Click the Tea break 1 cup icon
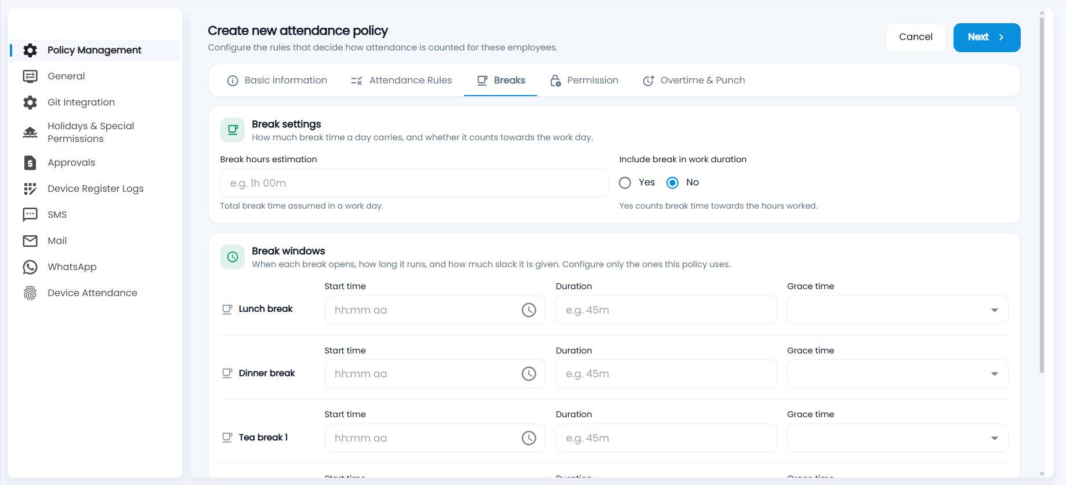The height and width of the screenshot is (485, 1066). (x=227, y=437)
